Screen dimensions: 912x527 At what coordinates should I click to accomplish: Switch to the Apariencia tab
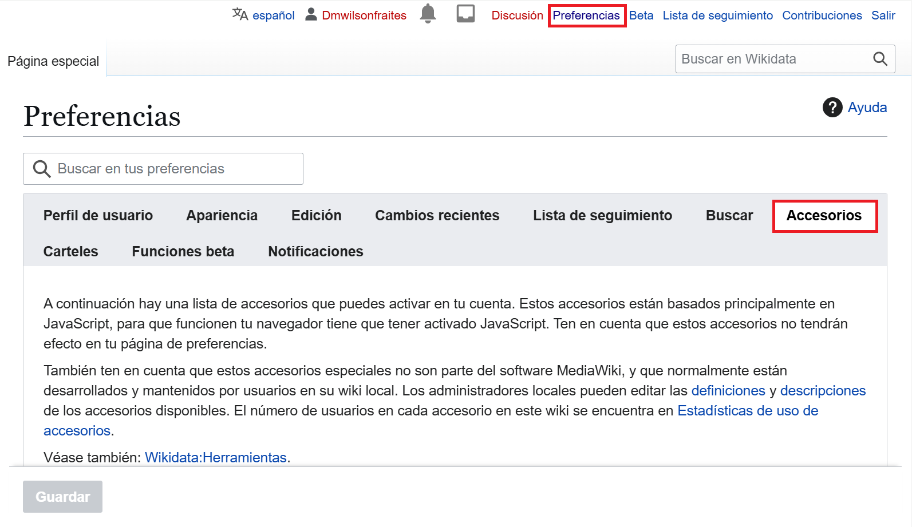pos(222,216)
